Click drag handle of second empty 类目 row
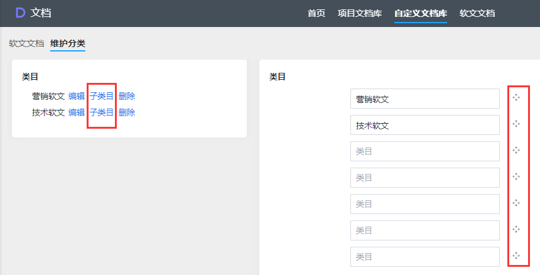Image resolution: width=540 pixels, height=275 pixels. point(516,177)
